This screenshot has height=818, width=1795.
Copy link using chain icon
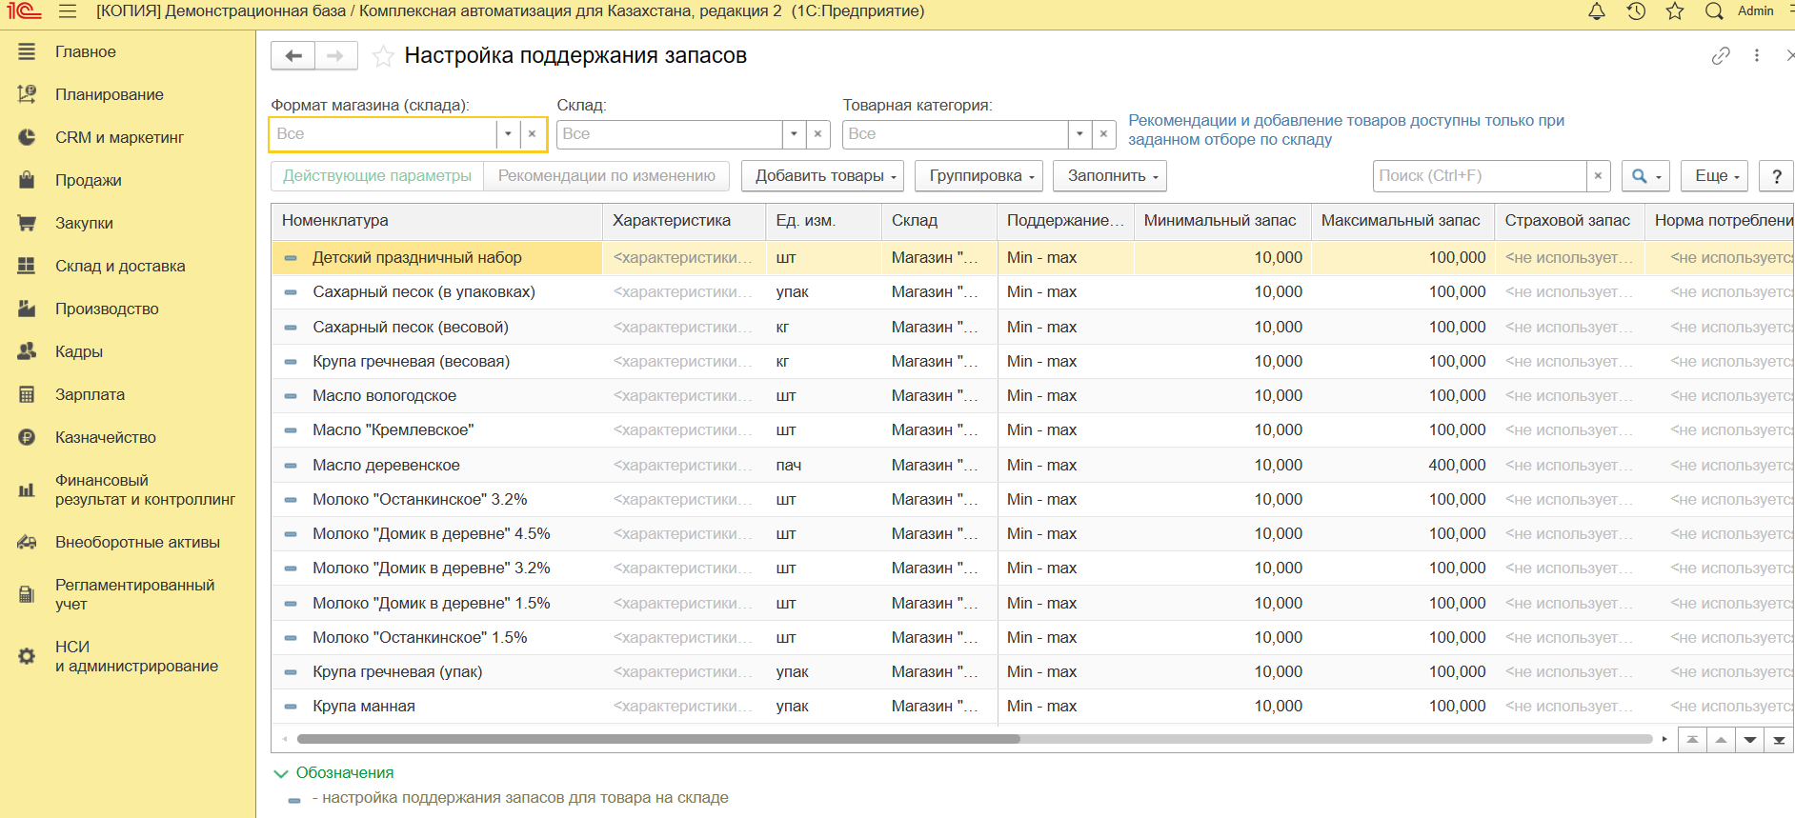pyautogui.click(x=1721, y=56)
